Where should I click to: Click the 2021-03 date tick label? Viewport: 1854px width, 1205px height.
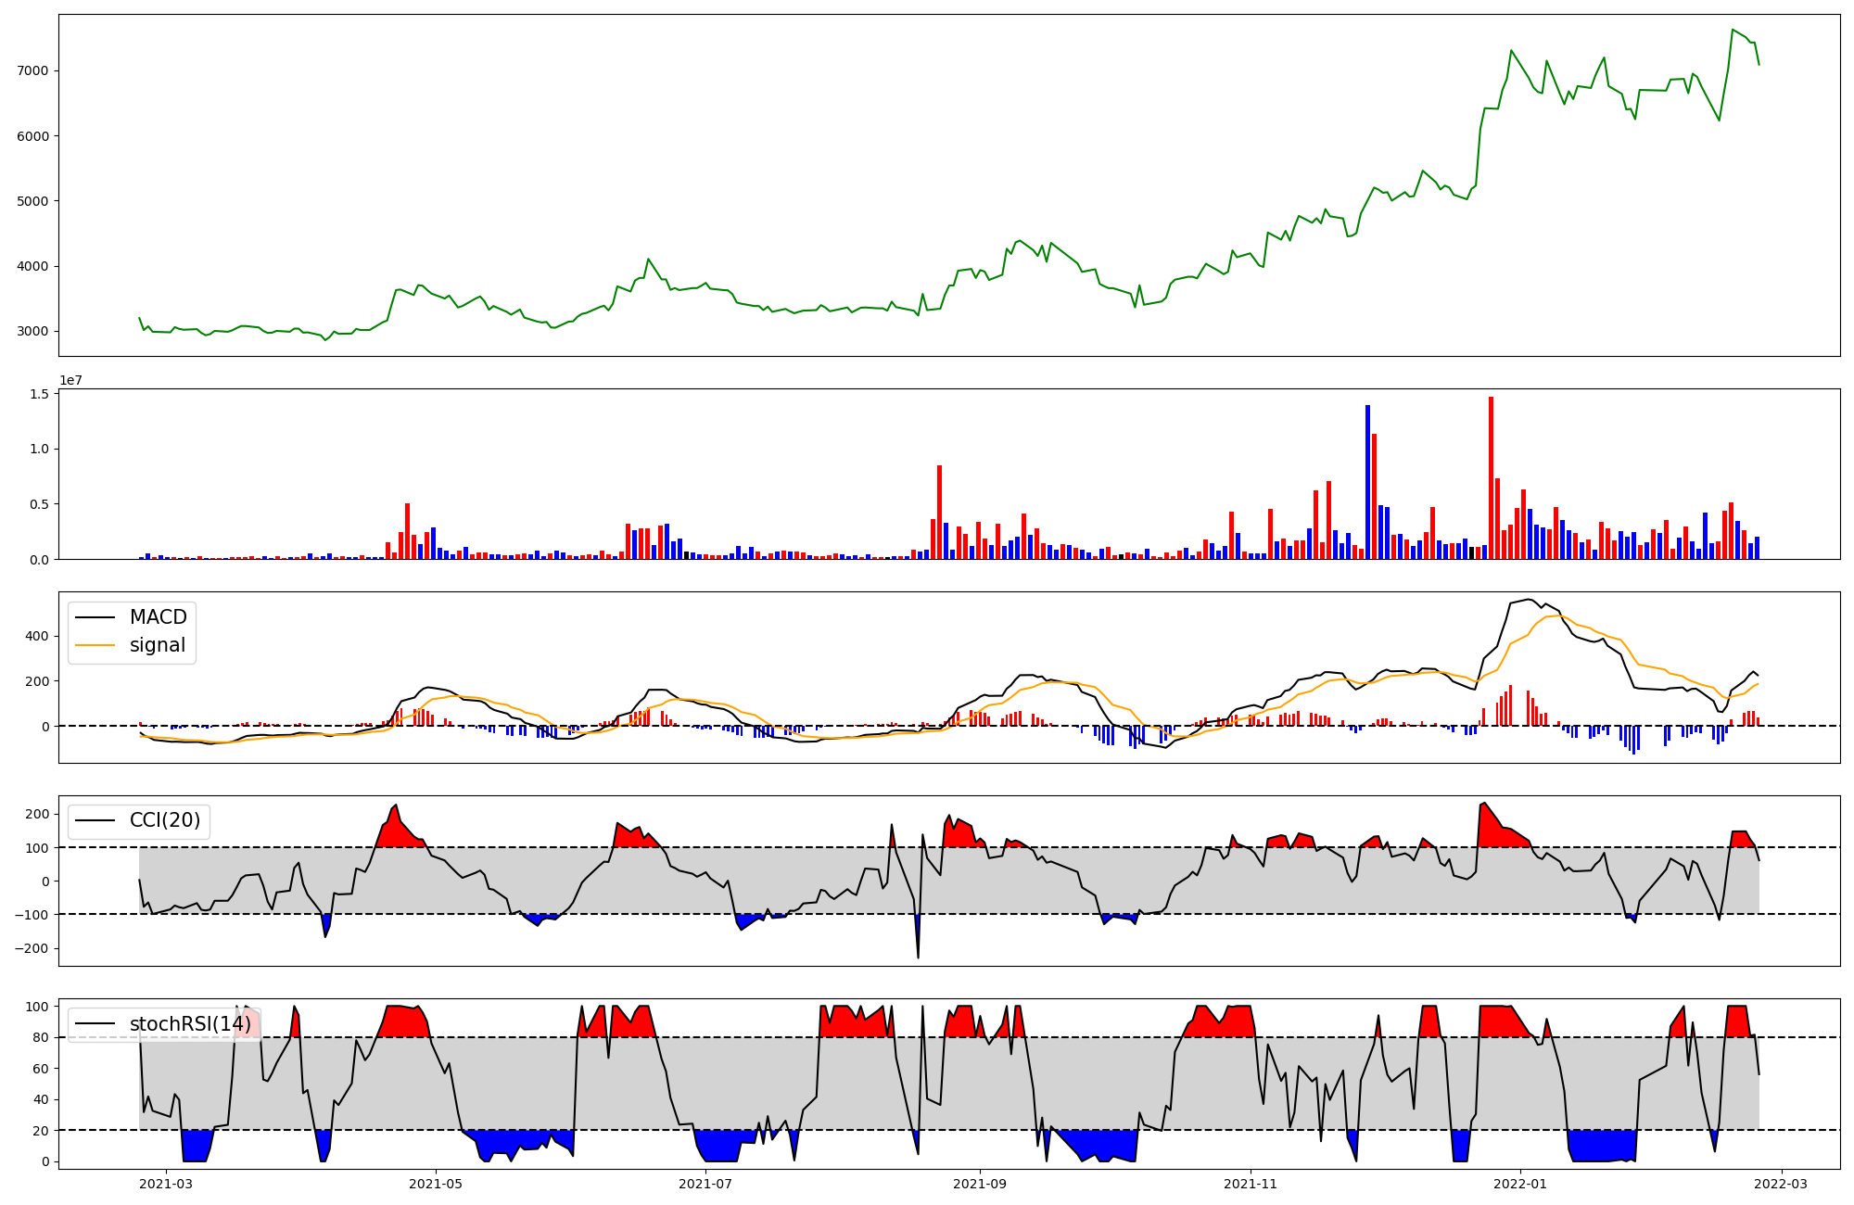166,1184
